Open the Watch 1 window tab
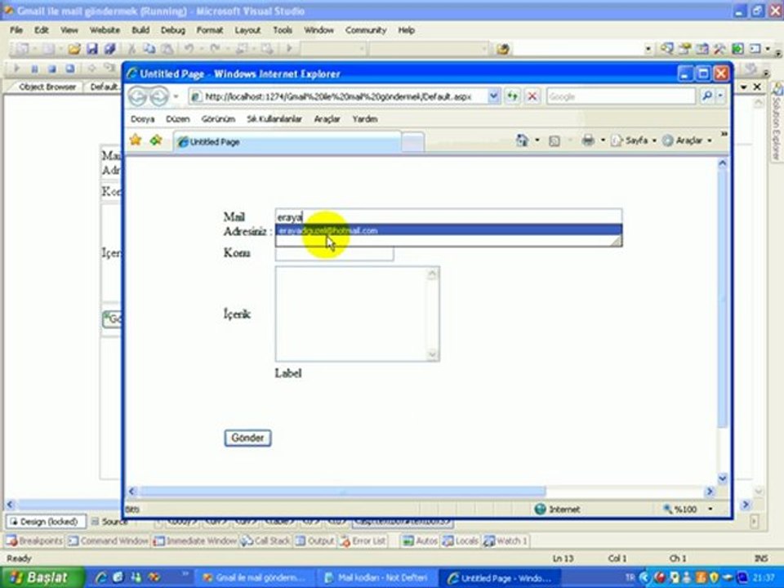The width and height of the screenshot is (784, 588). [506, 541]
